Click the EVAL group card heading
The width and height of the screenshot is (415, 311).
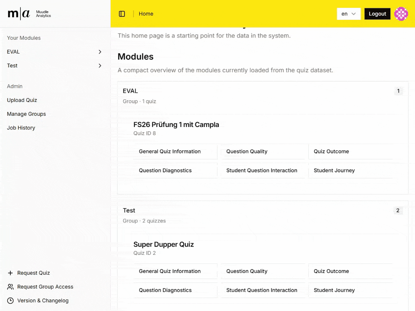tap(130, 91)
